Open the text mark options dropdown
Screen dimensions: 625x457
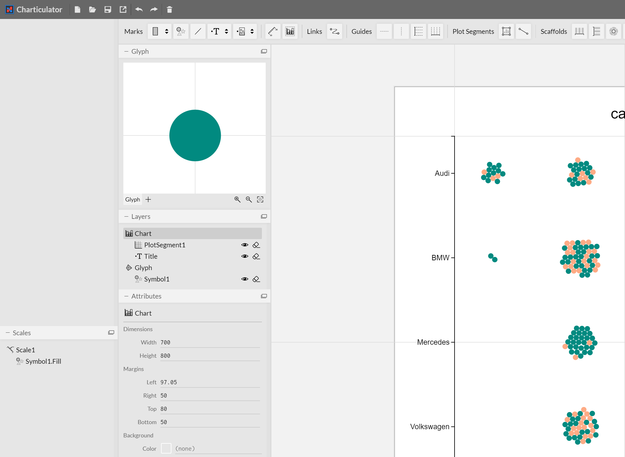(226, 31)
